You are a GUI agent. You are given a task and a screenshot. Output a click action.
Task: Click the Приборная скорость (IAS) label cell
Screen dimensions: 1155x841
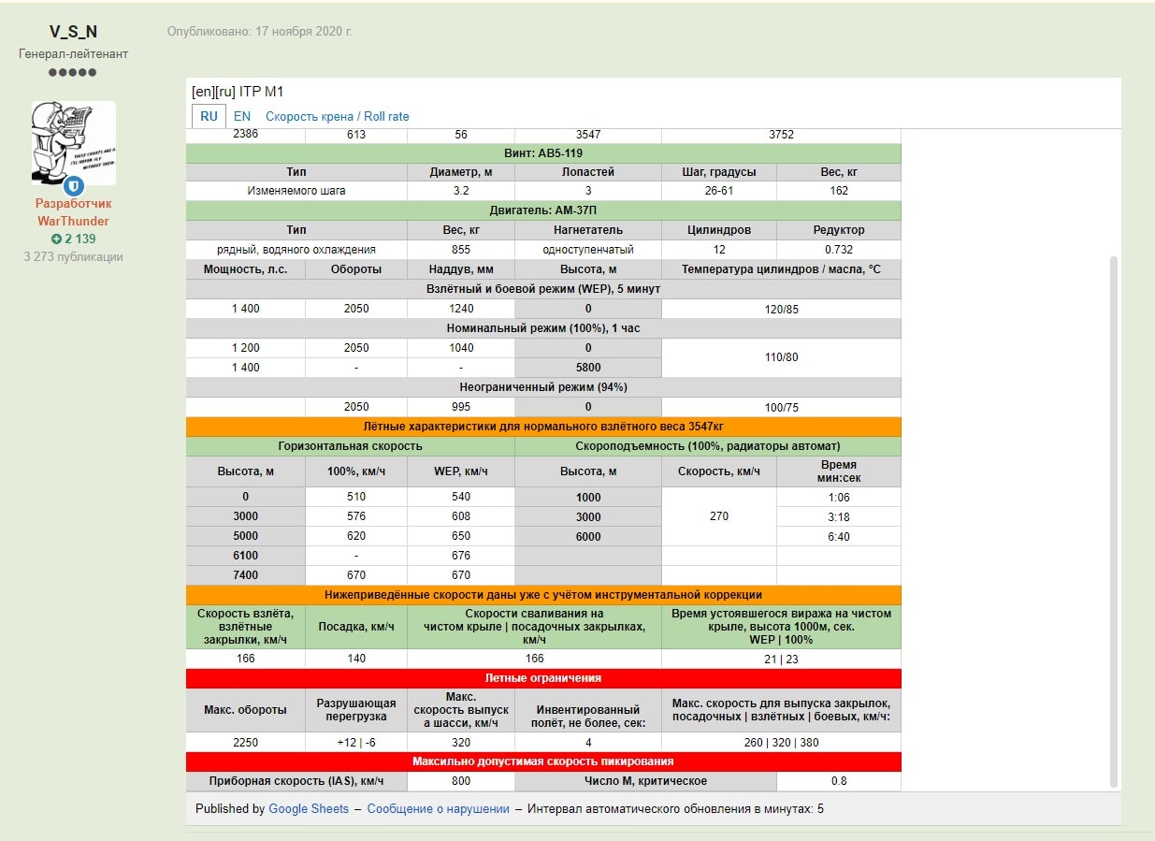(296, 781)
